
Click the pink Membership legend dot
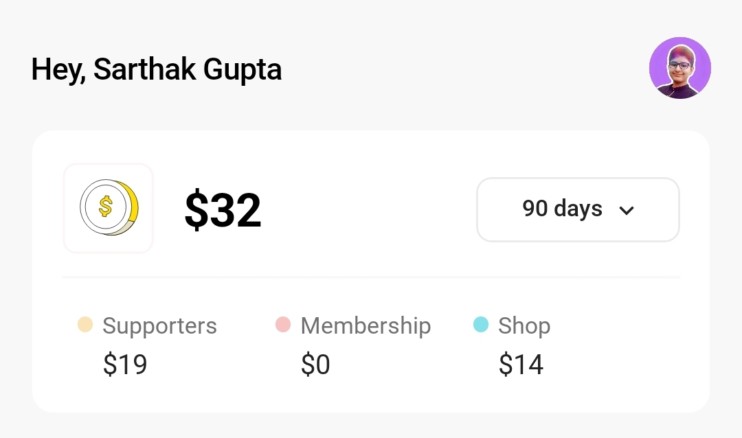(282, 325)
